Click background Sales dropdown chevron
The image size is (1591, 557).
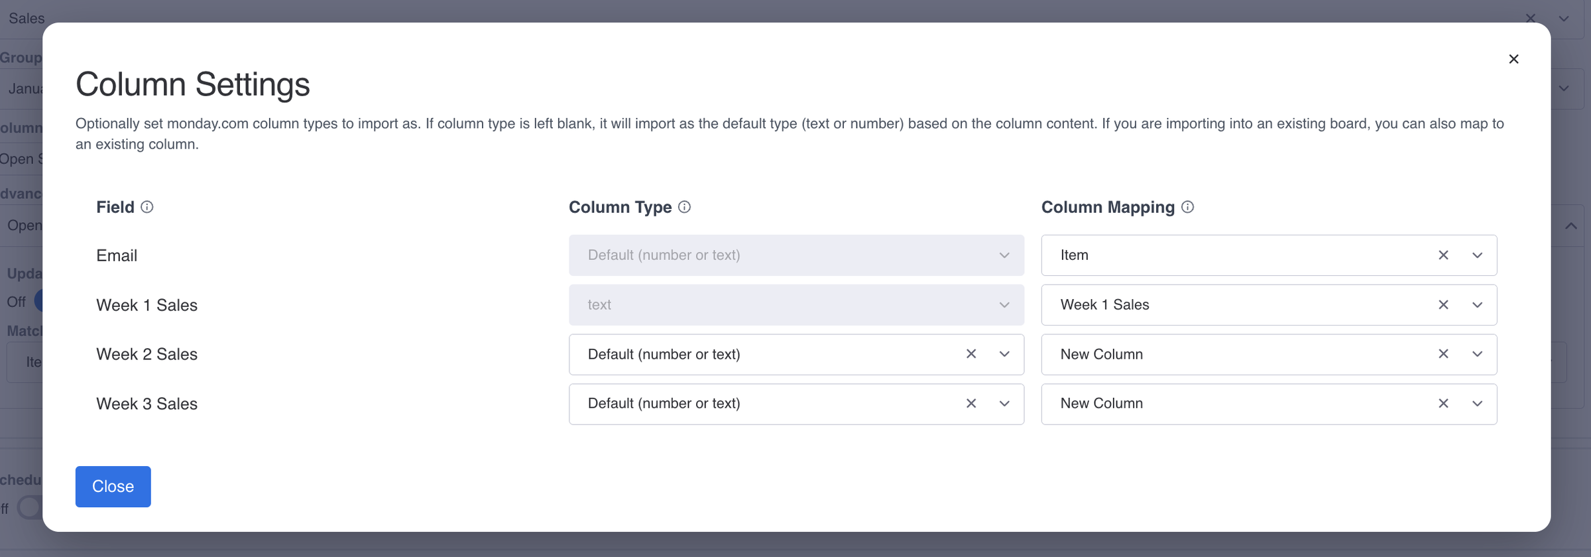[1564, 19]
